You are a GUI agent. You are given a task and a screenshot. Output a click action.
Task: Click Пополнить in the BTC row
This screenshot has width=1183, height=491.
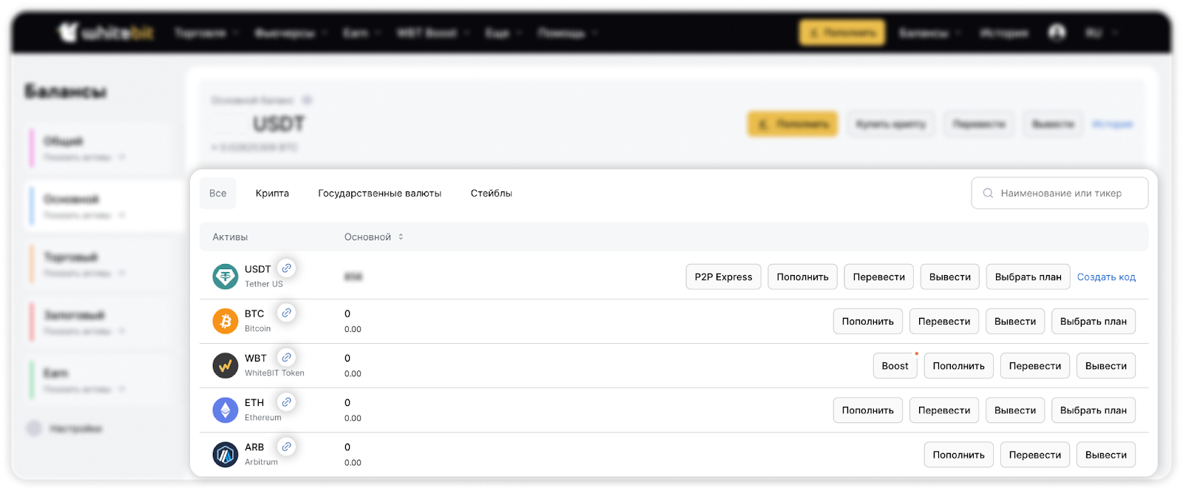click(868, 321)
